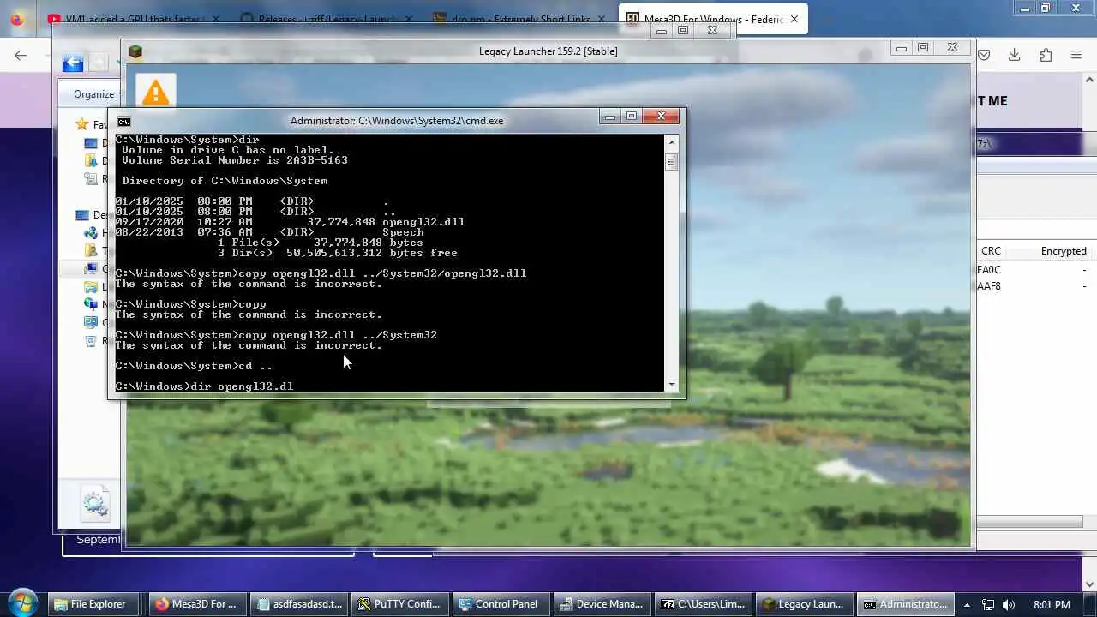Open the Windows Start orb
This screenshot has width=1097, height=617.
click(x=22, y=602)
